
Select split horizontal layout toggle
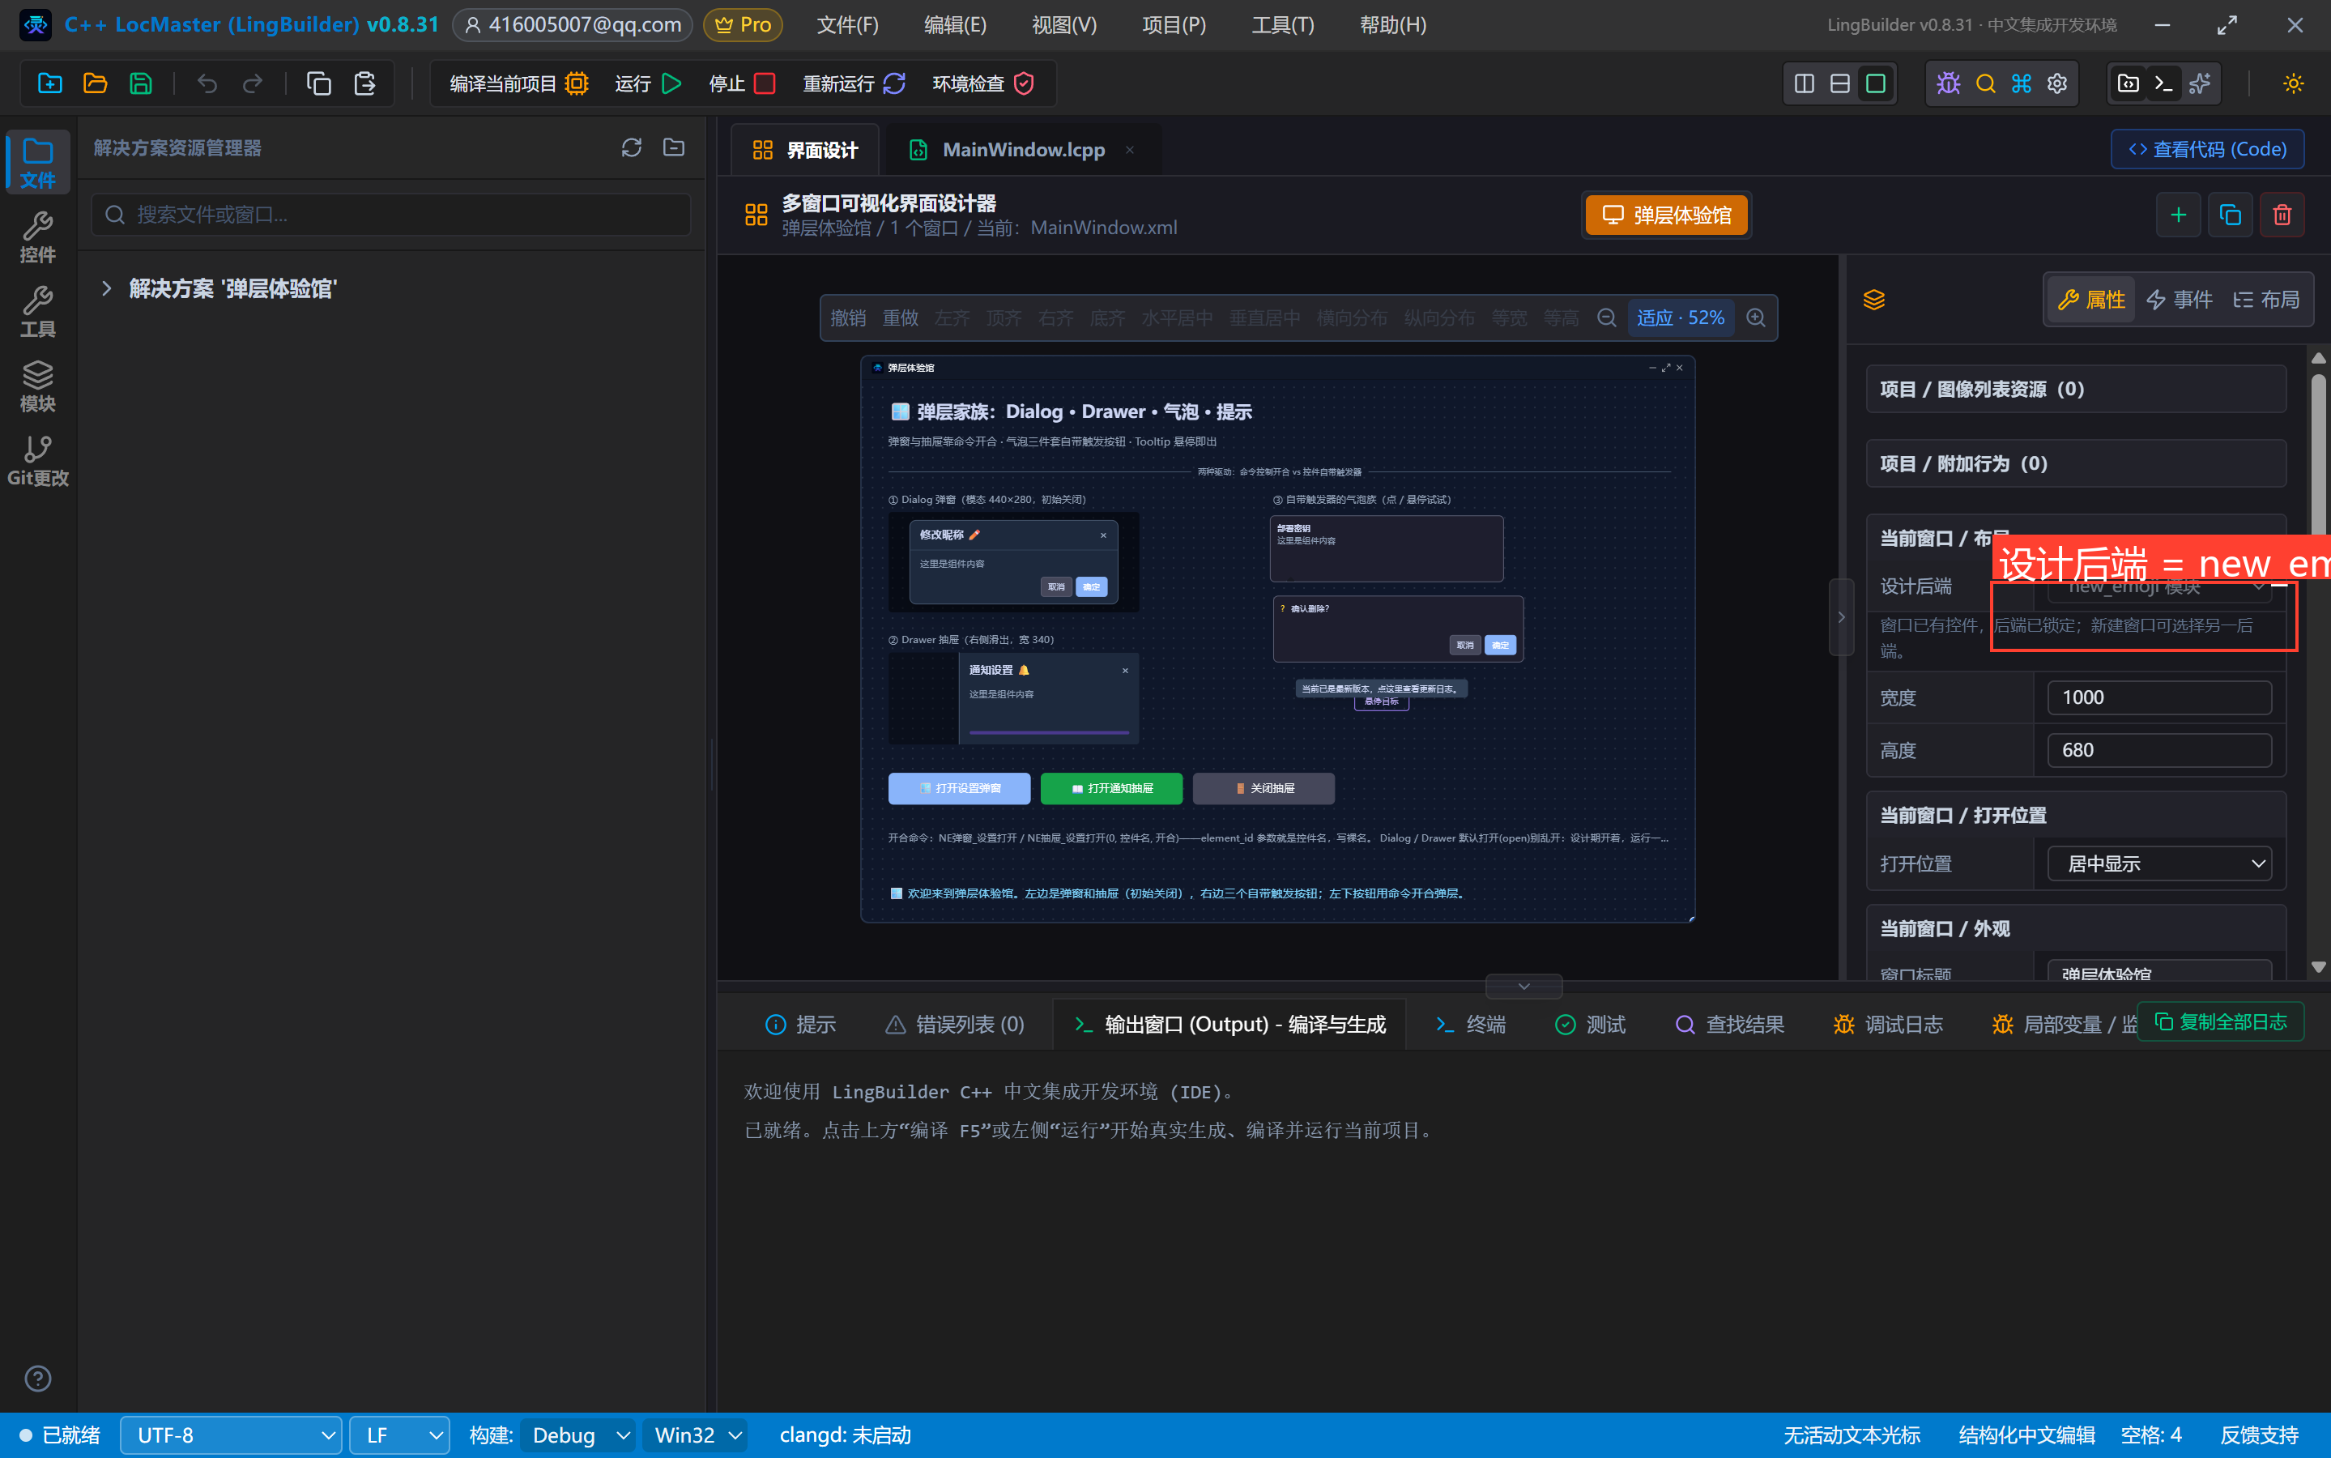coord(1839,84)
